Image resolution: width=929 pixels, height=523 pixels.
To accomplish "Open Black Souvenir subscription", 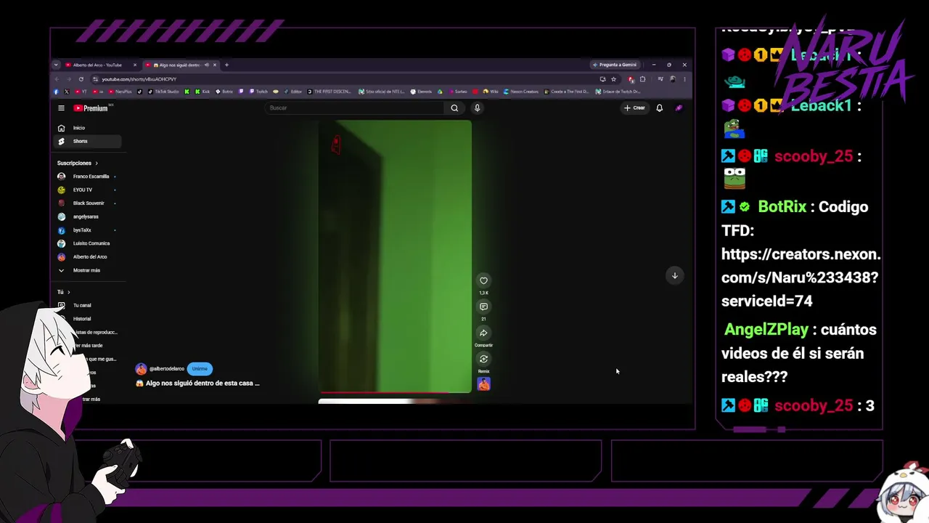I will (88, 203).
